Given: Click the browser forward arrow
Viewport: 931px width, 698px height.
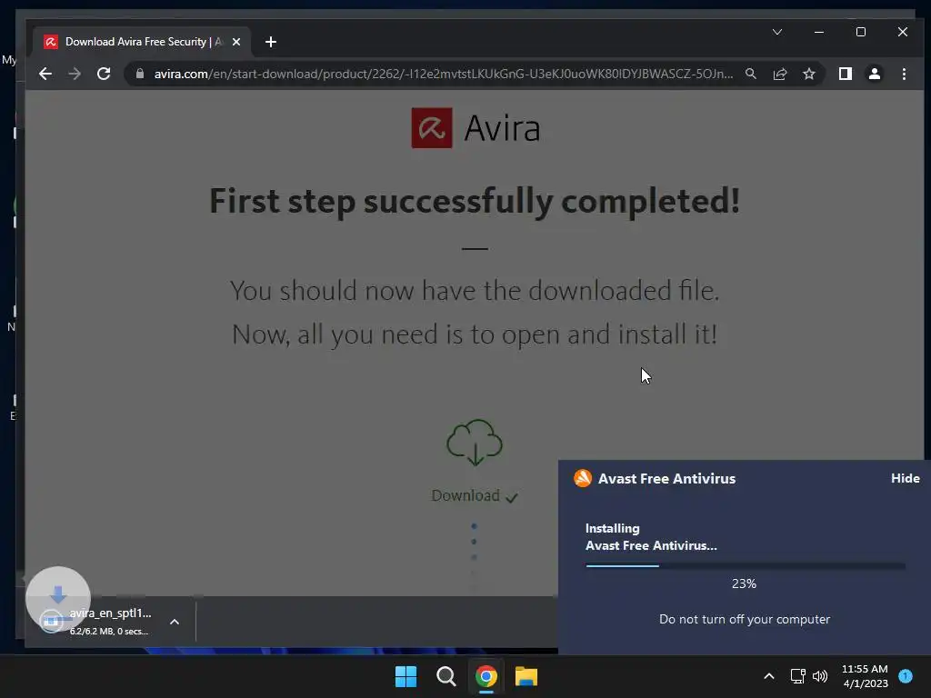Looking at the screenshot, I should [x=75, y=74].
